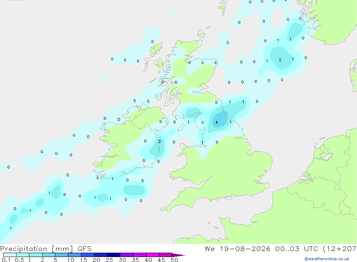Click the '4' precipitation value over northern England
Screen dimensions: 357x262
click(x=217, y=123)
